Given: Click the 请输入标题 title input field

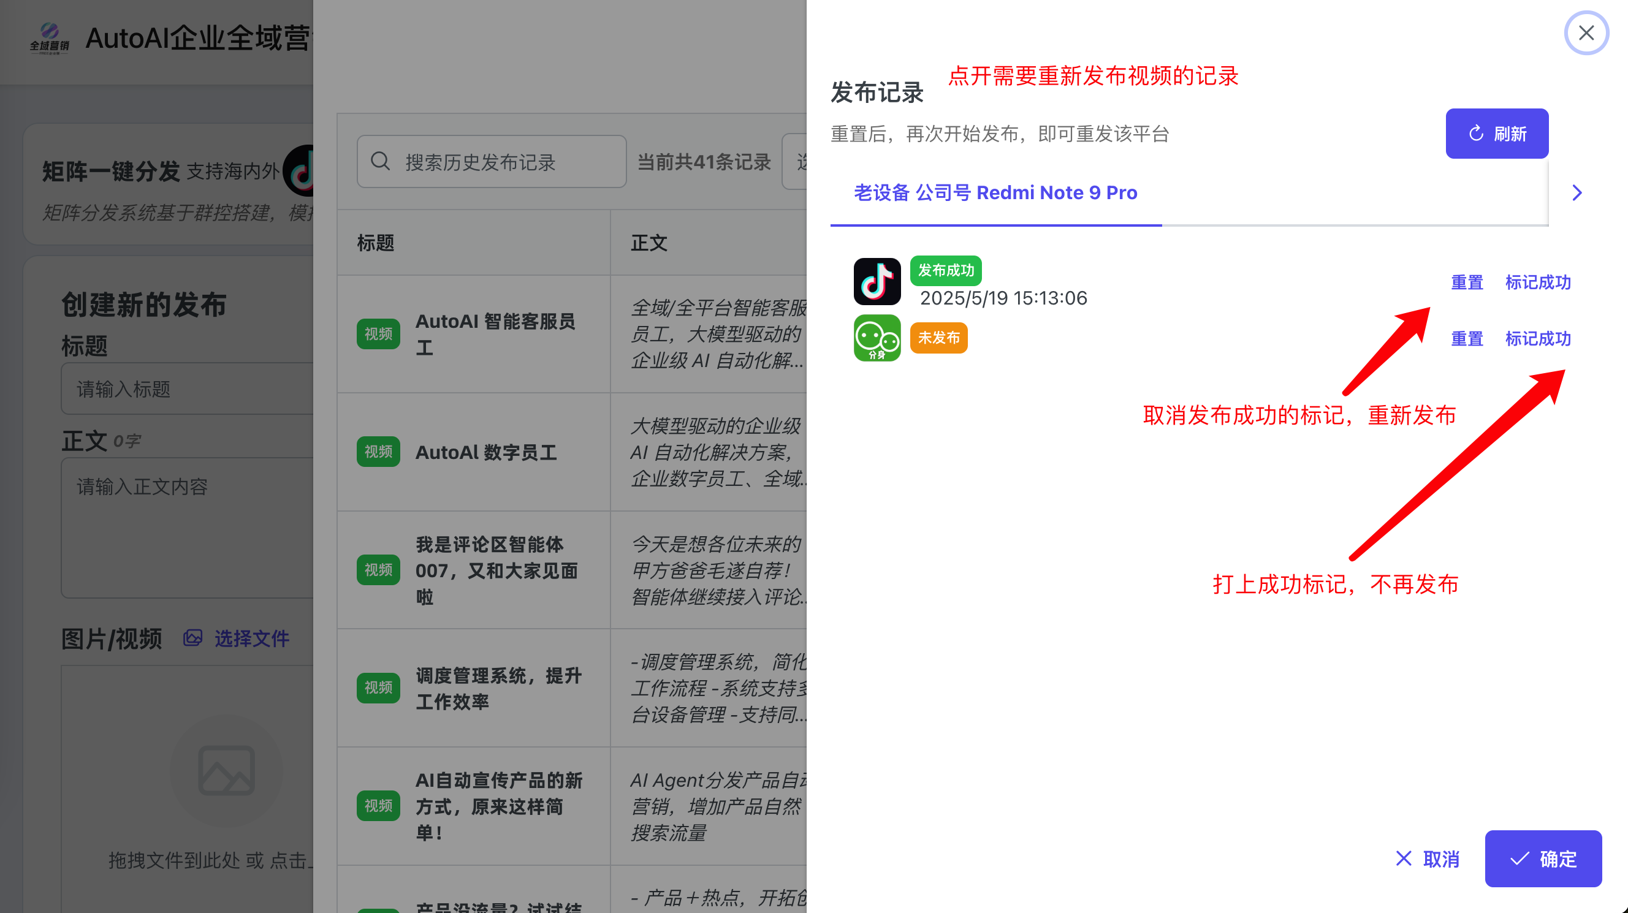Looking at the screenshot, I should click(187, 388).
